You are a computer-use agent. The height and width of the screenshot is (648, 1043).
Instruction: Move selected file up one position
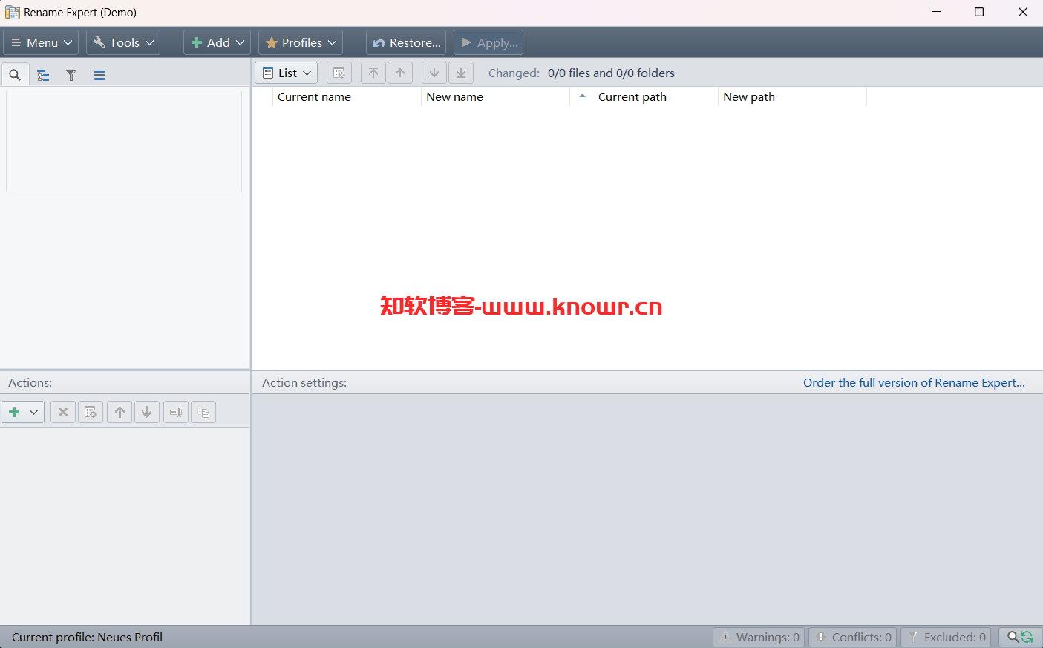[400, 73]
